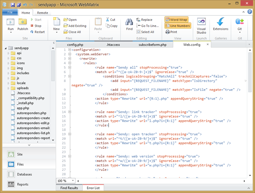This screenshot has width=255, height=193.
Task: Print the current file
Action: [x=171, y=32]
